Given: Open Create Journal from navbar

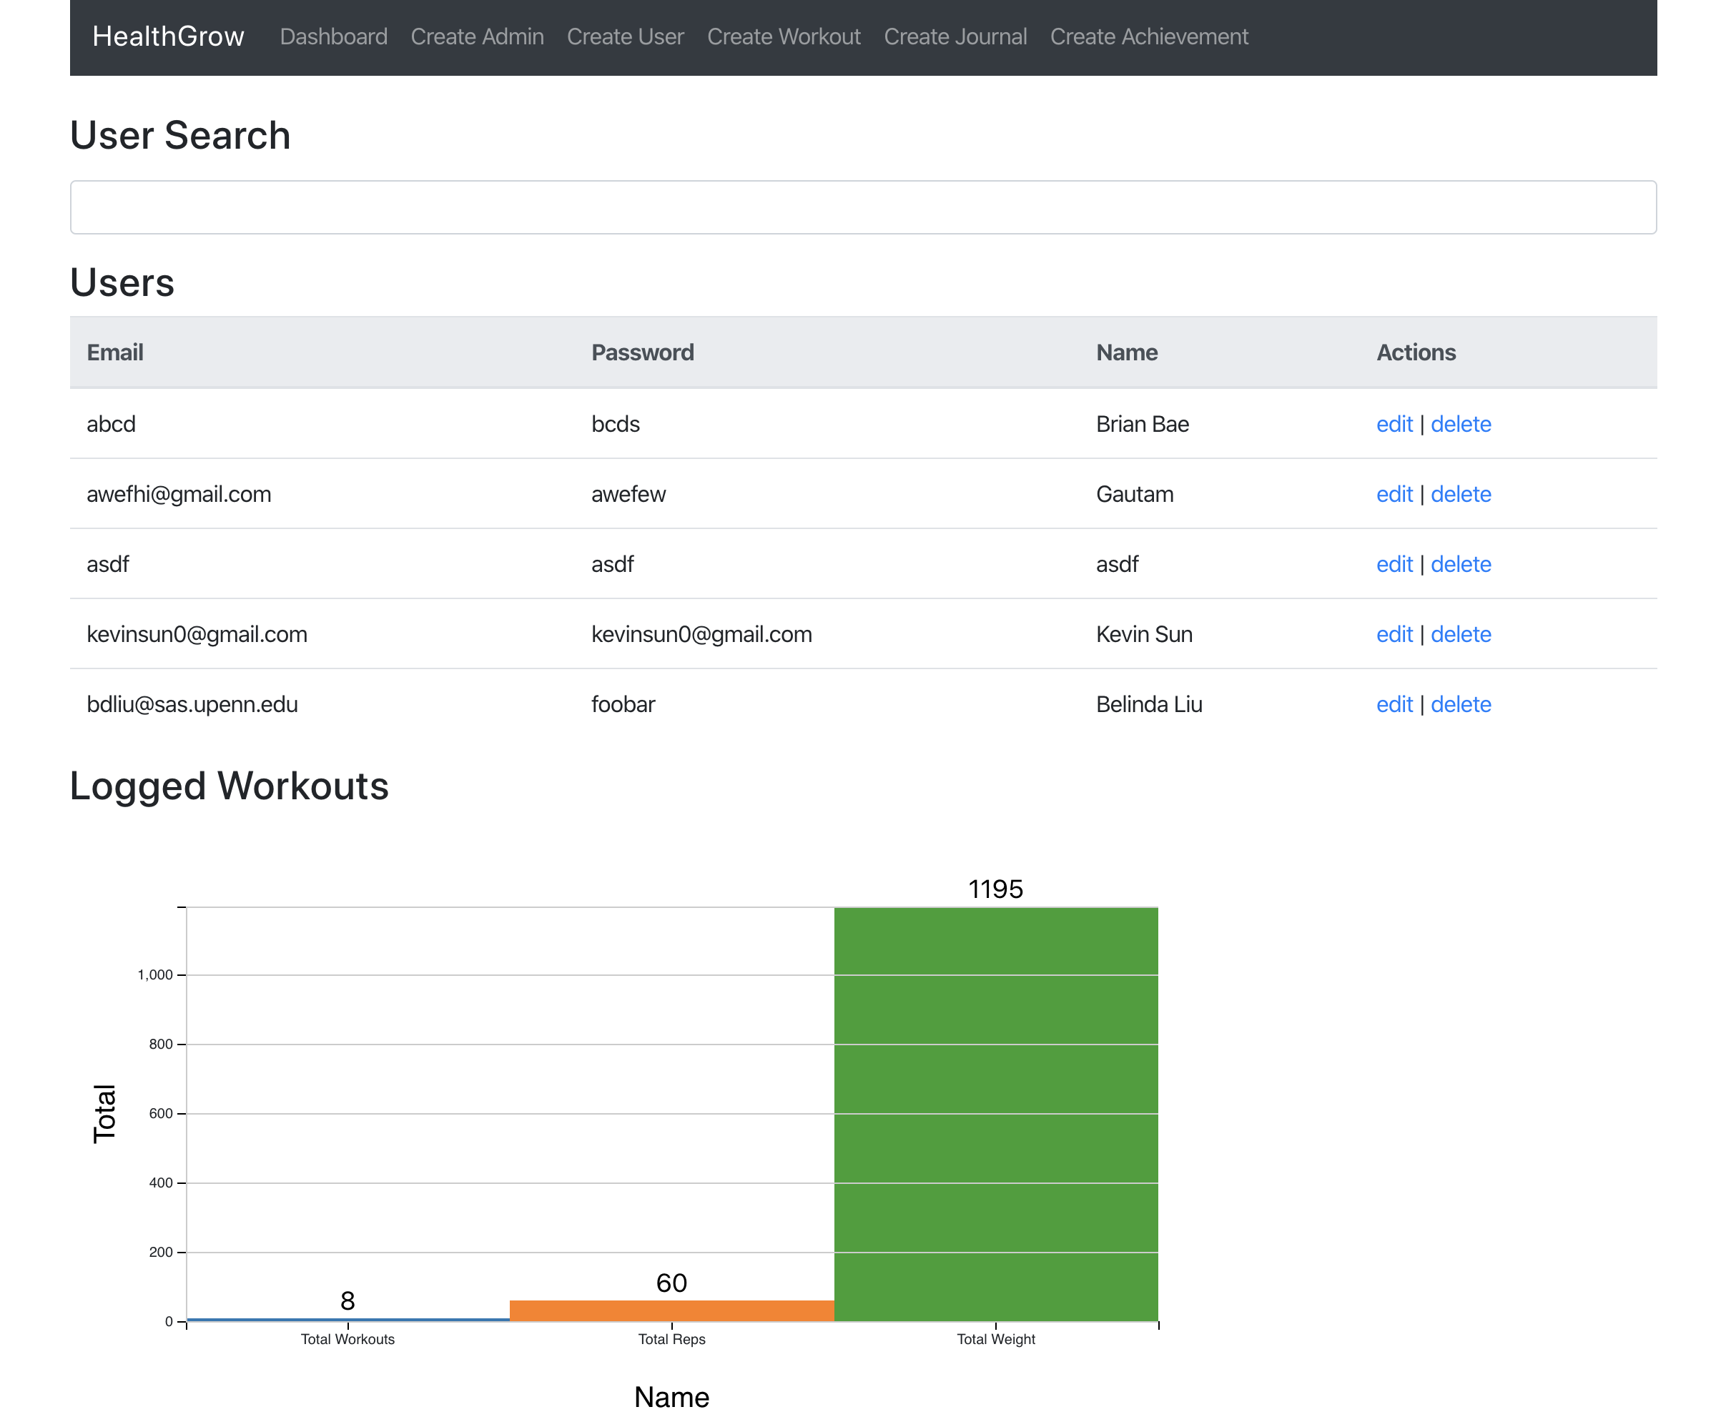Looking at the screenshot, I should 955,36.
